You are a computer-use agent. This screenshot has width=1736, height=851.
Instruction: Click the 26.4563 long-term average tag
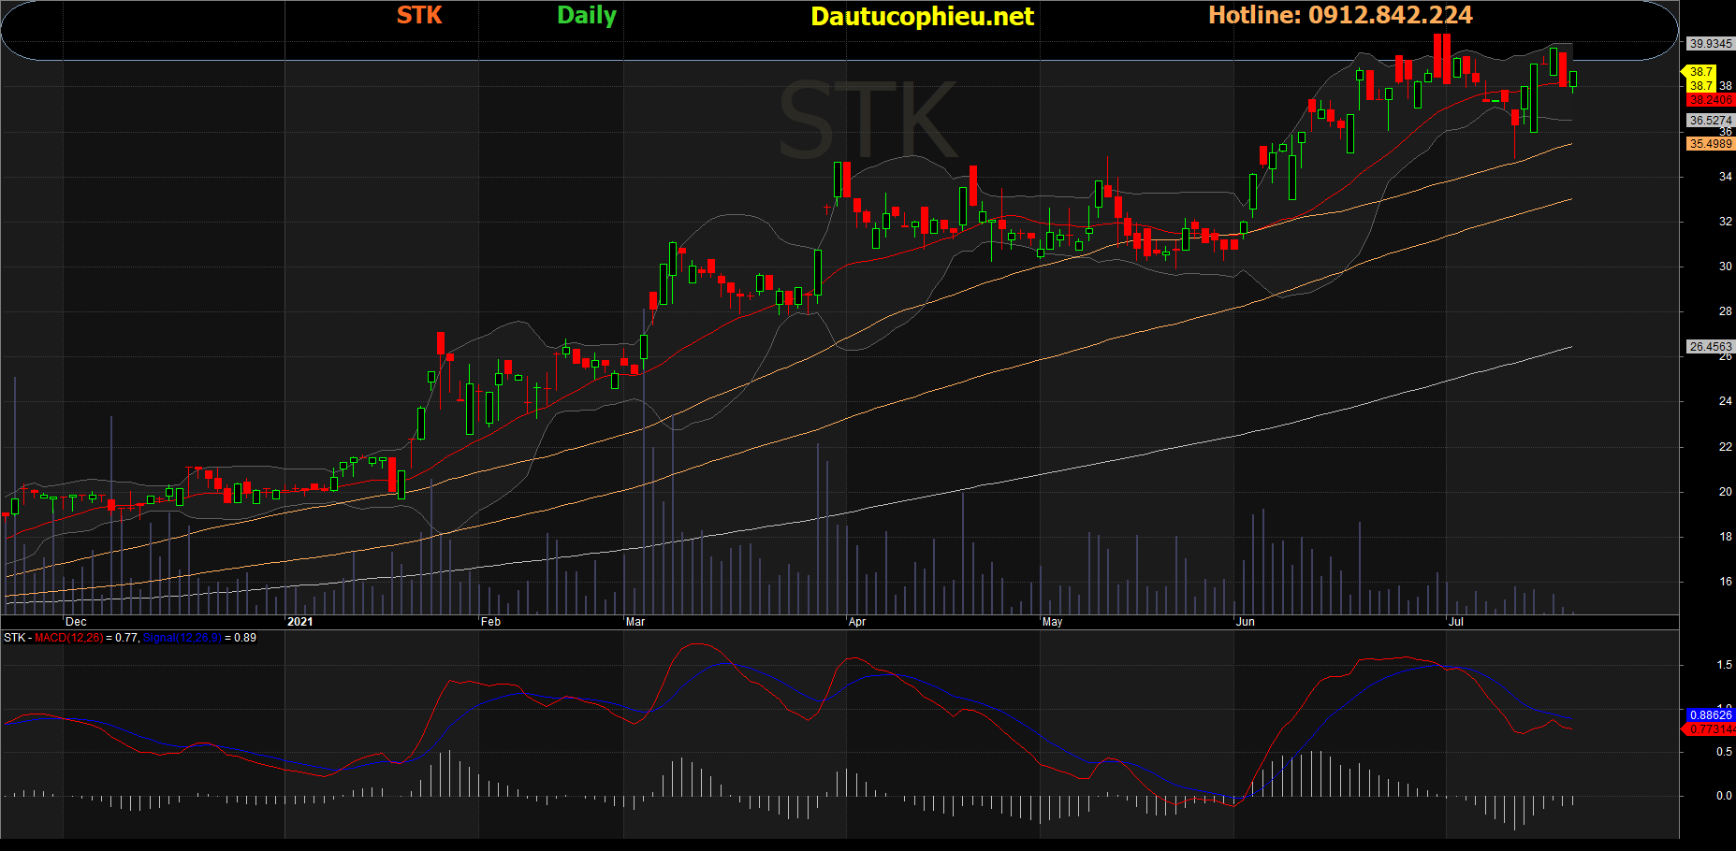point(1710,347)
